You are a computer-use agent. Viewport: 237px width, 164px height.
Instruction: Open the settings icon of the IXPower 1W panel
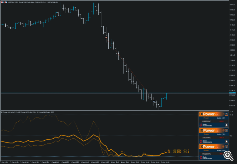pyautogui.click(x=226, y=147)
